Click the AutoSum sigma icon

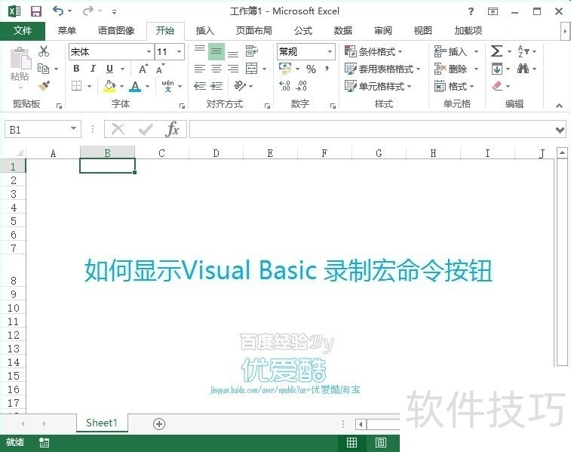(x=497, y=51)
